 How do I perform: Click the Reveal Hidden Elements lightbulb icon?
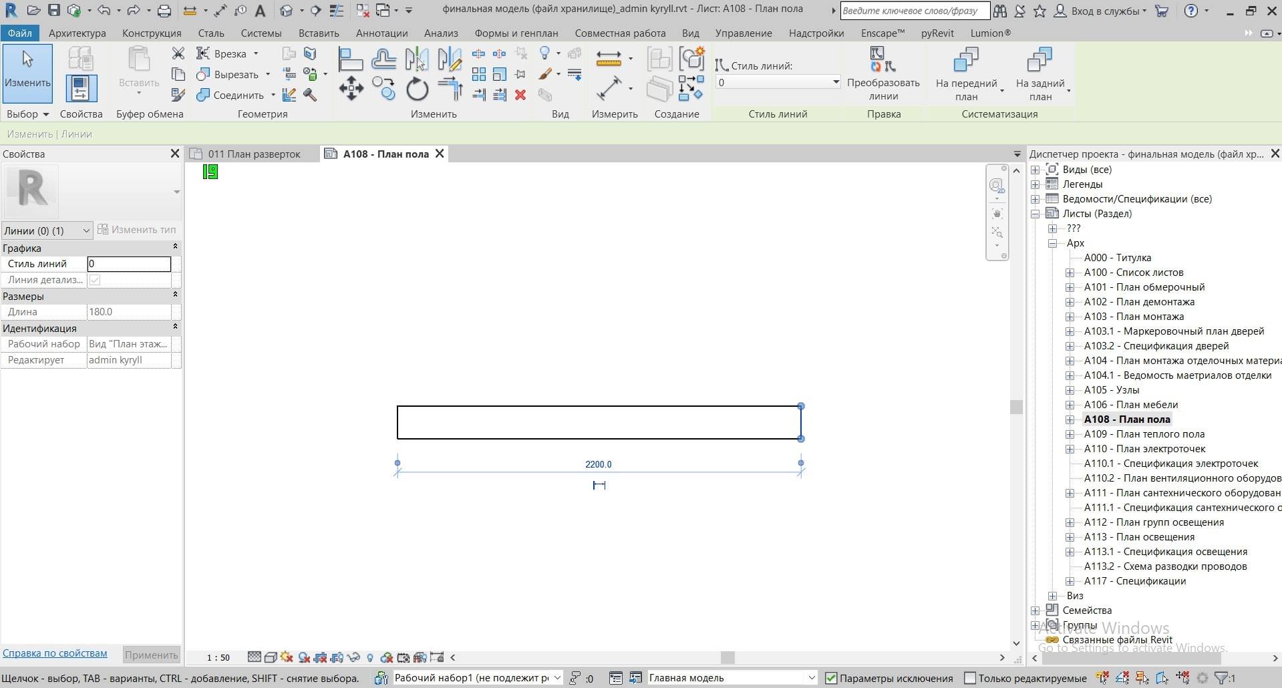pyautogui.click(x=370, y=657)
